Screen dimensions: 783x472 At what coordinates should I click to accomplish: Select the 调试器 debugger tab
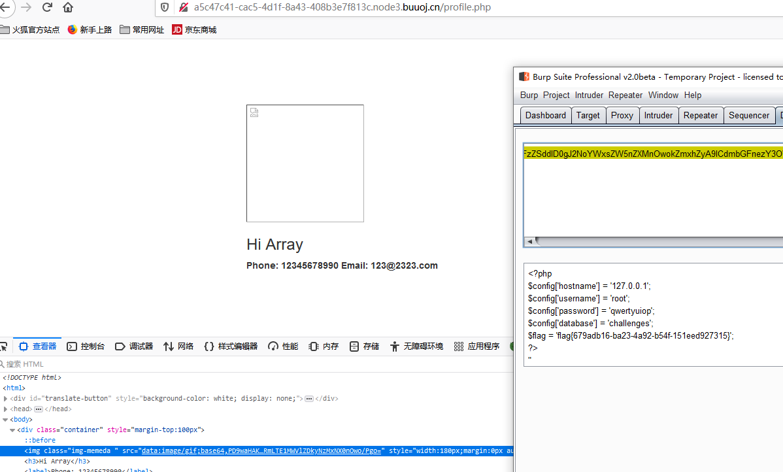134,346
